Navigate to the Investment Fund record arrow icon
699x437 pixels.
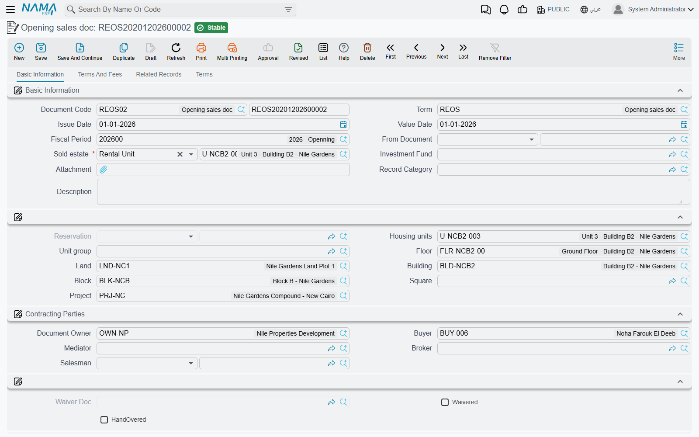pyautogui.click(x=672, y=154)
